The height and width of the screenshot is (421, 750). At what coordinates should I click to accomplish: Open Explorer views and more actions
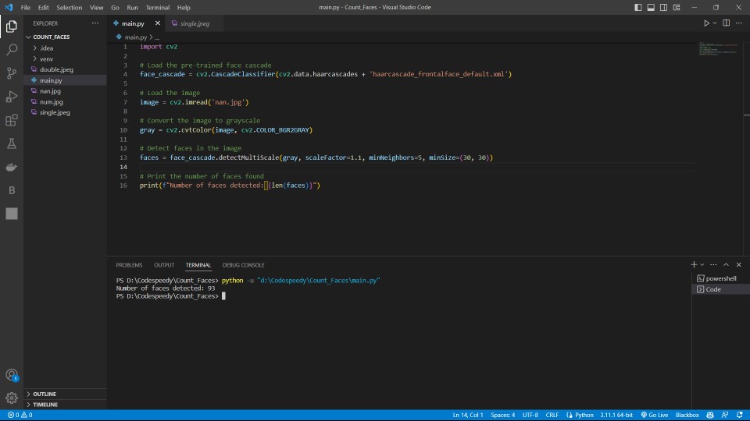tap(95, 23)
